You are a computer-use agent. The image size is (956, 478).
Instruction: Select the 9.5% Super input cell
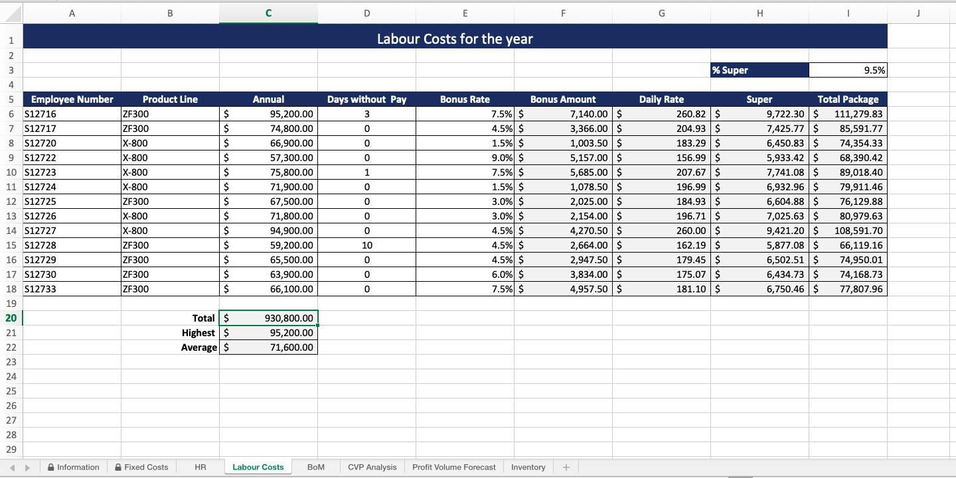(x=848, y=70)
